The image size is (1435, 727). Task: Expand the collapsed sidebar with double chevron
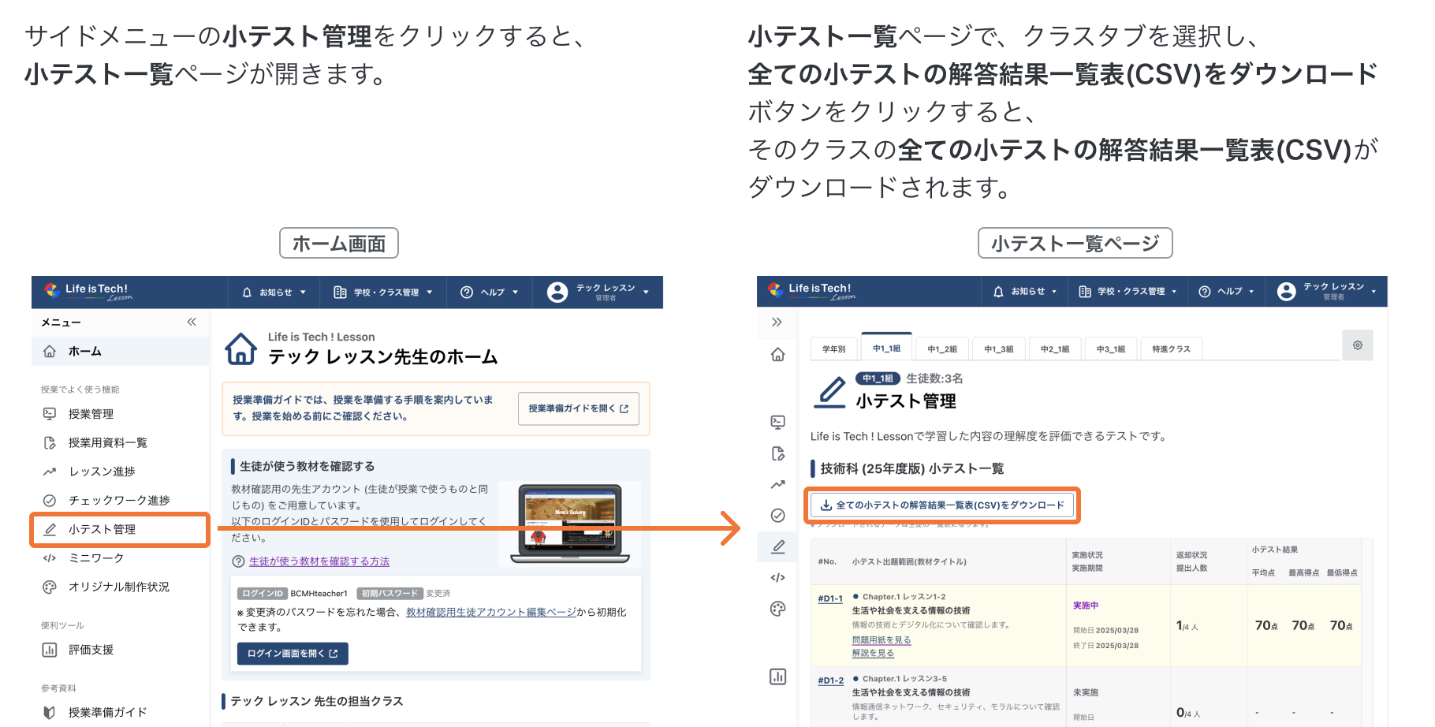pyautogui.click(x=777, y=322)
